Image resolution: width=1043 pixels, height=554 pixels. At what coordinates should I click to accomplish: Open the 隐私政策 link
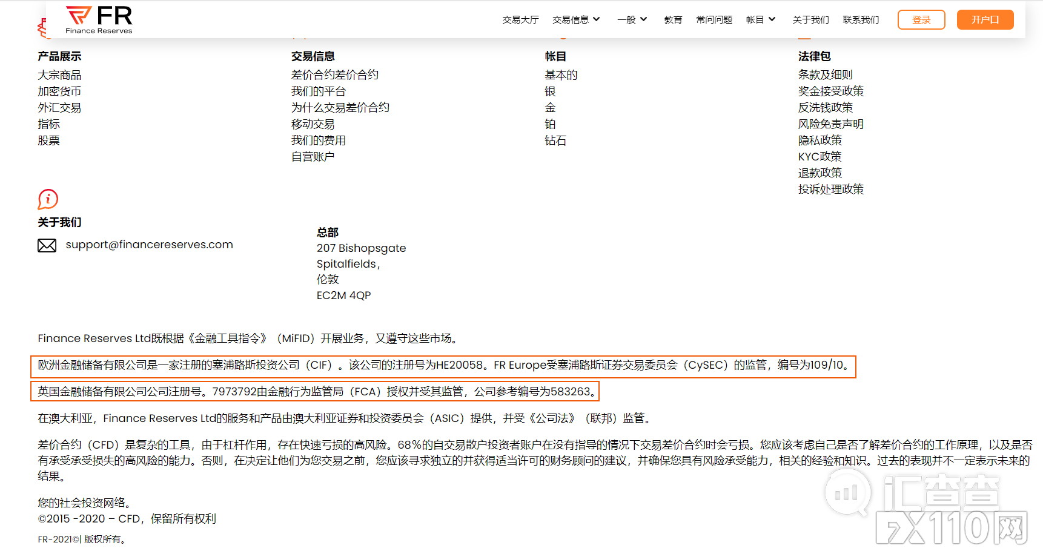819,140
